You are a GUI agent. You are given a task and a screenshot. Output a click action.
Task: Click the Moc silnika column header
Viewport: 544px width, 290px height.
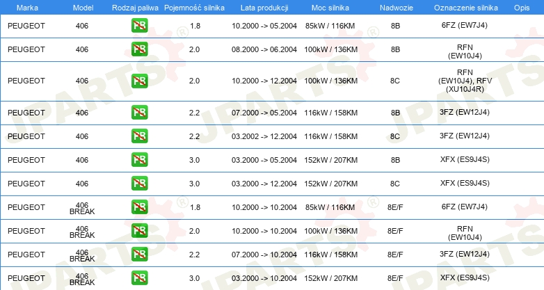[330, 8]
